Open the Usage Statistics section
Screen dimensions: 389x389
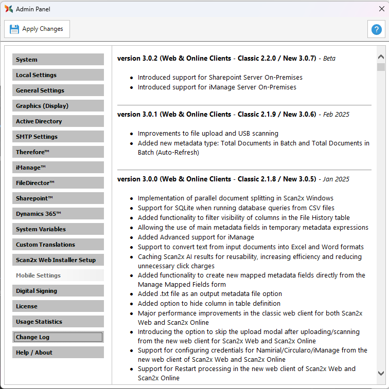(58, 322)
